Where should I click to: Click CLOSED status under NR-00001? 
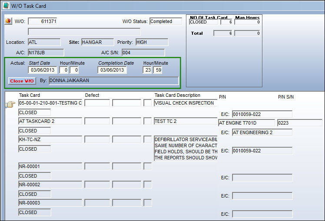pos(35,176)
